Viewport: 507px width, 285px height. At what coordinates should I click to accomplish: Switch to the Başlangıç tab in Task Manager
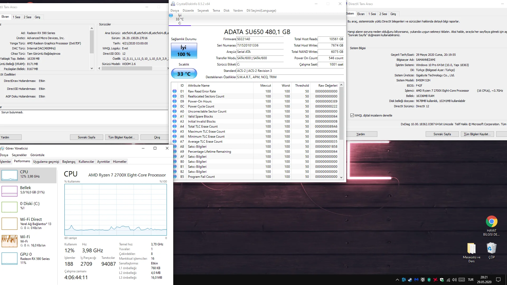[x=69, y=161]
